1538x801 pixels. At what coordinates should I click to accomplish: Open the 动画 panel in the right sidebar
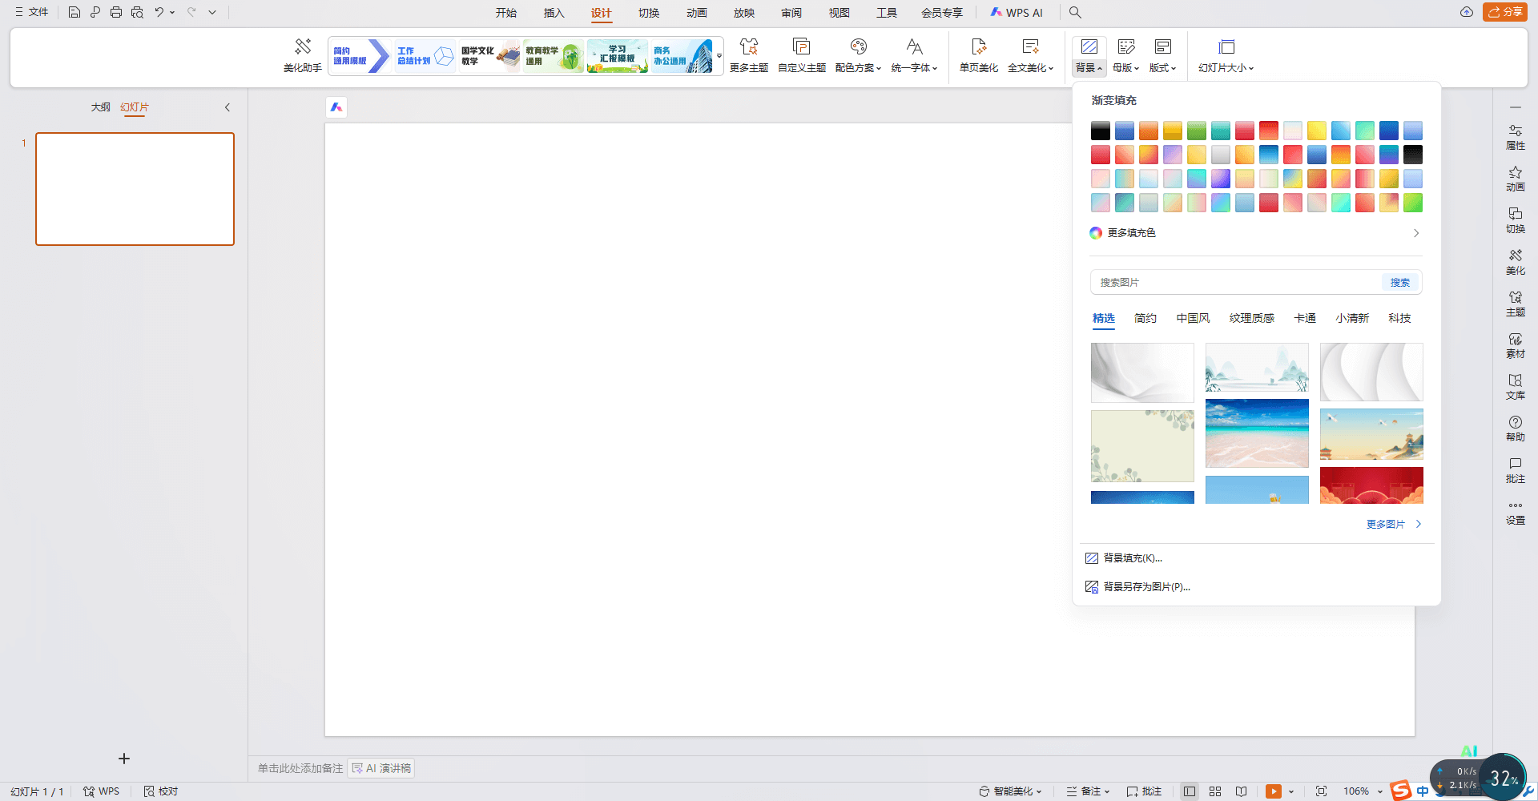pos(1515,179)
